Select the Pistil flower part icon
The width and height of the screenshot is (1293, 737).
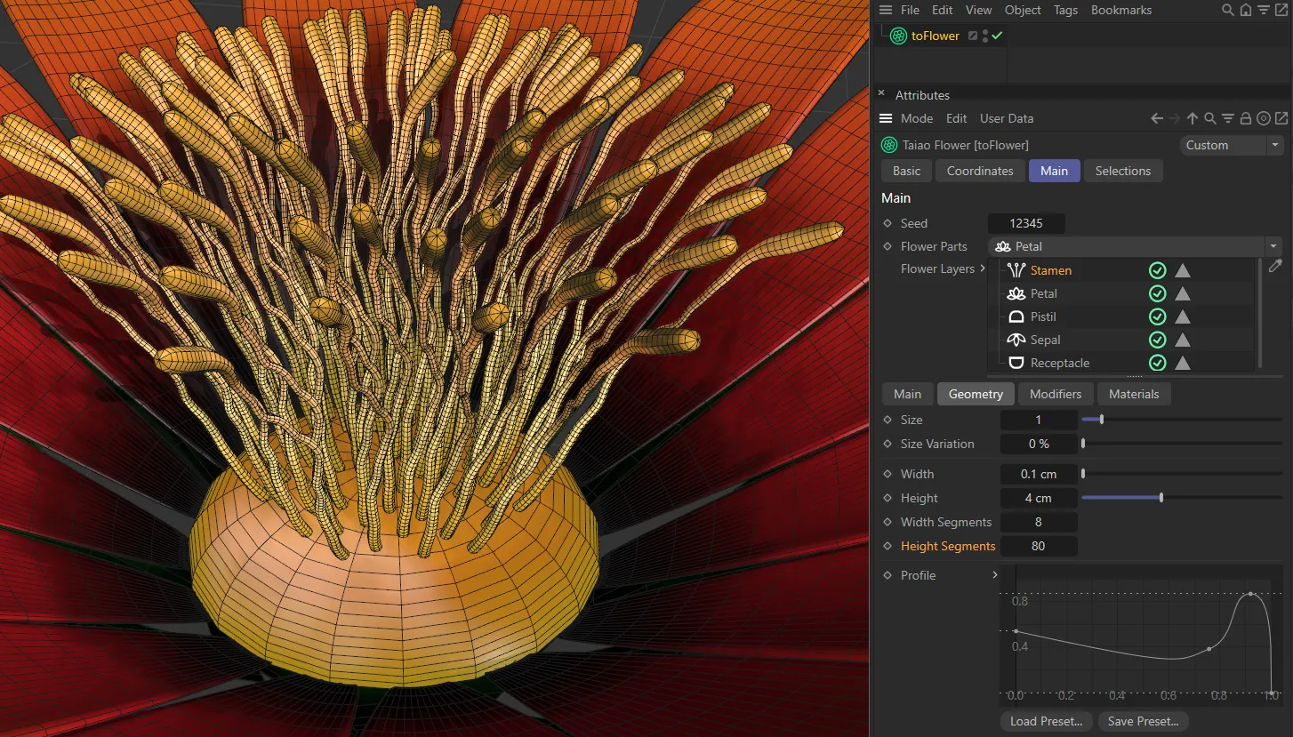[x=1016, y=316]
